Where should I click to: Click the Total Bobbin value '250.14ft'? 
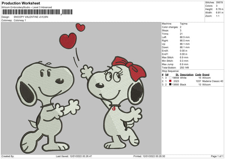coord(184,67)
